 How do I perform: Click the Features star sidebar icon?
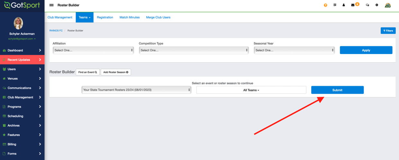tap(4, 135)
